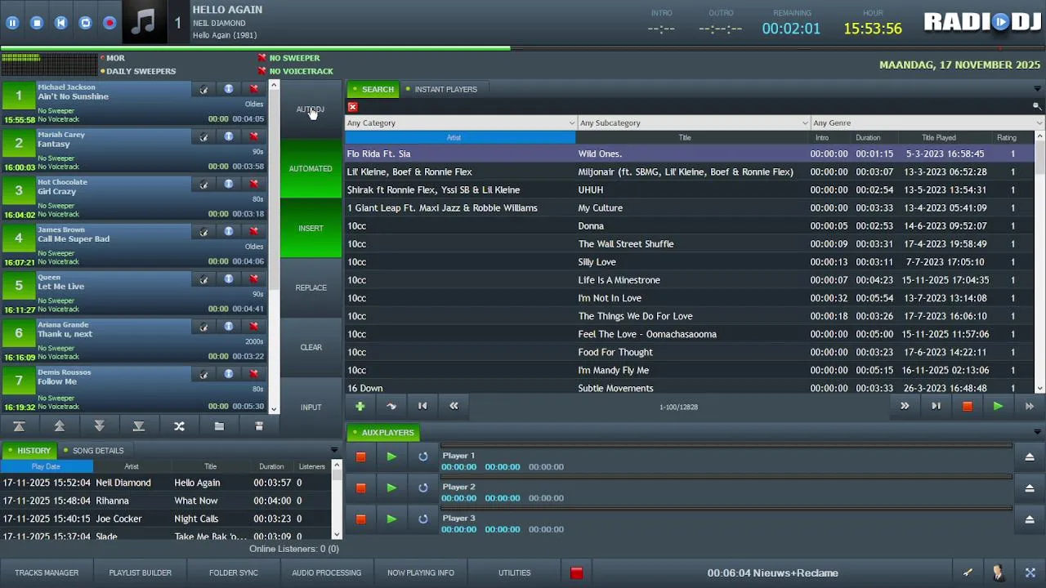The image size is (1046, 588).
Task: Expand search panel options arrow
Action: tap(1038, 89)
